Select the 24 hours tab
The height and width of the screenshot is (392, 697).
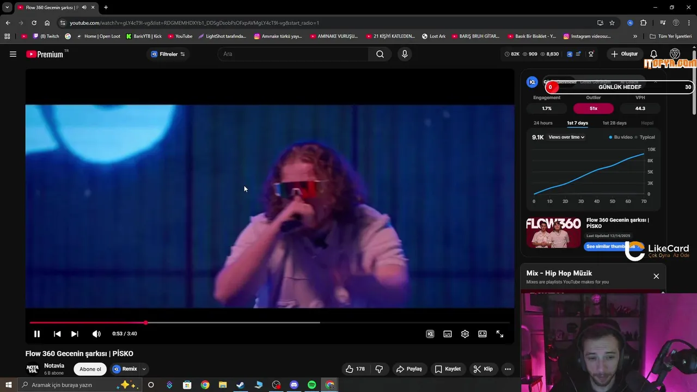click(x=543, y=123)
